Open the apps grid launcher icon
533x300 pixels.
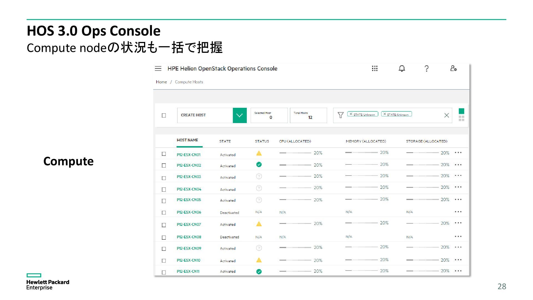click(374, 69)
